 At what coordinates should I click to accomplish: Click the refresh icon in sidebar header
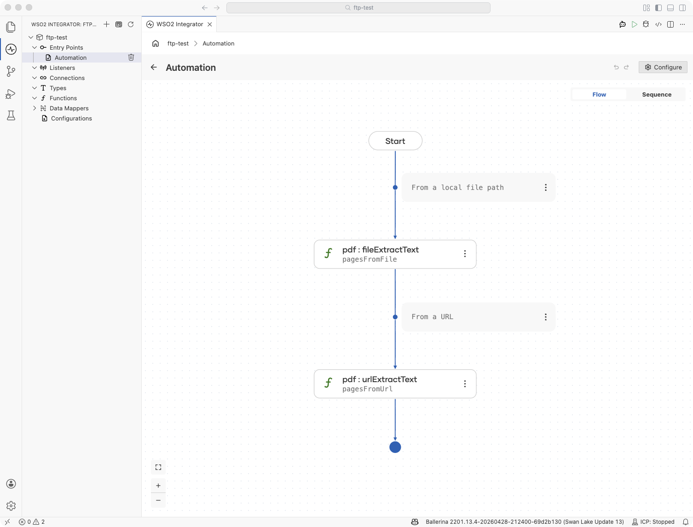point(131,24)
